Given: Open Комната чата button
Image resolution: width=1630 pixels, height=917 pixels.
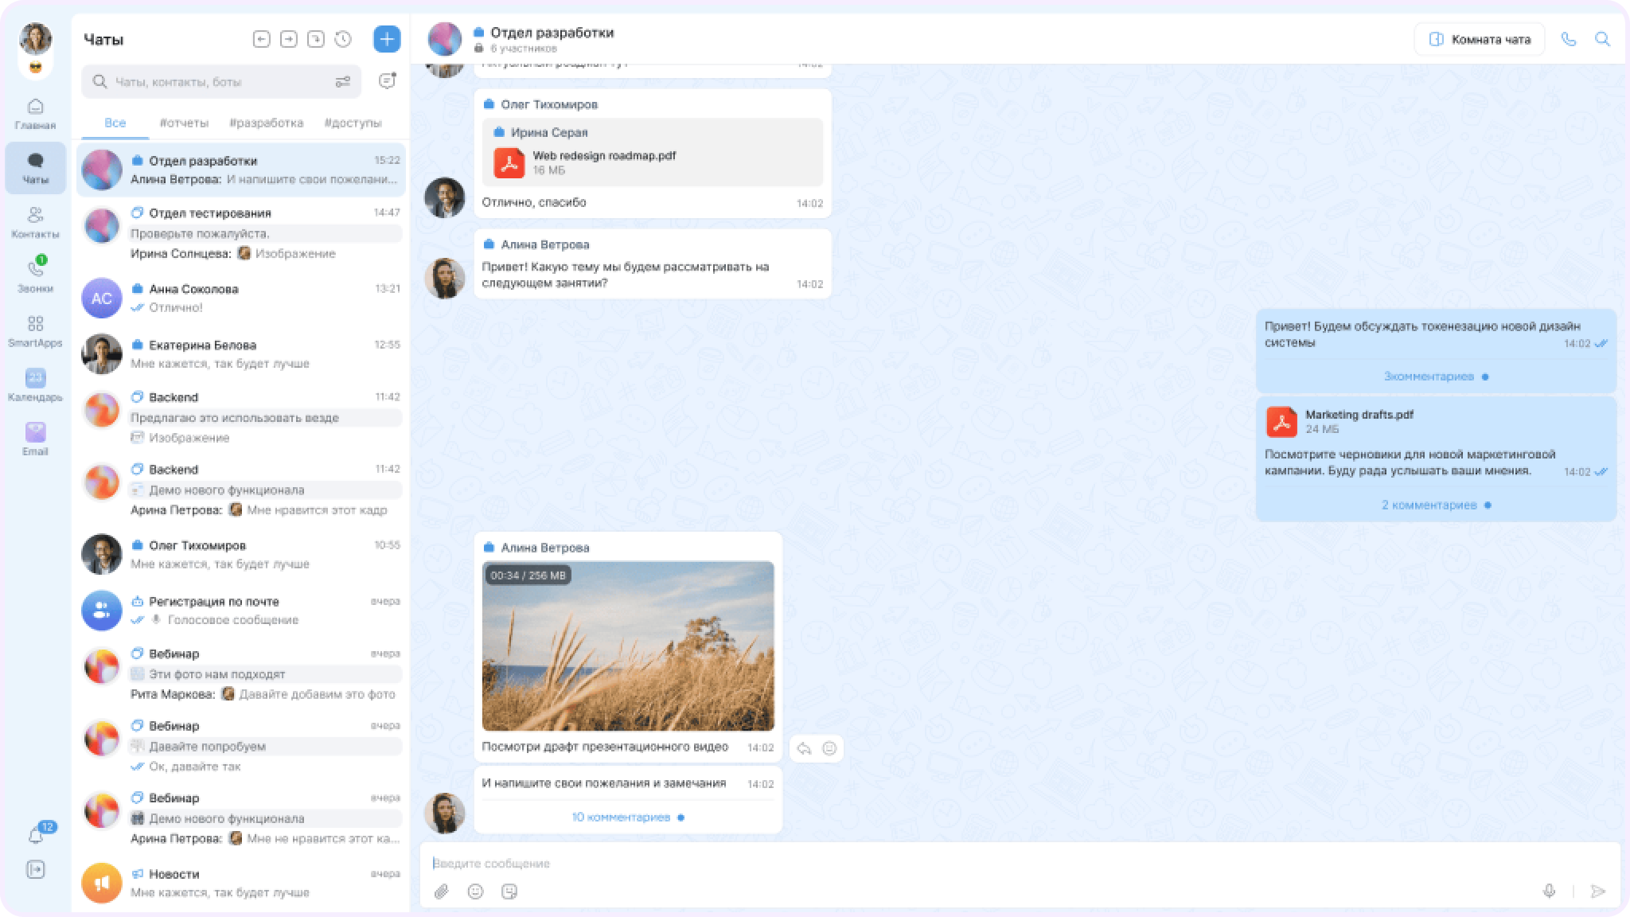Looking at the screenshot, I should [x=1480, y=39].
